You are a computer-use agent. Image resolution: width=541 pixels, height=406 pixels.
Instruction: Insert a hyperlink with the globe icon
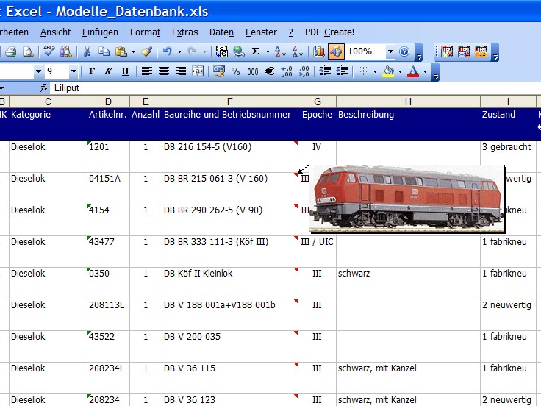[x=238, y=51]
